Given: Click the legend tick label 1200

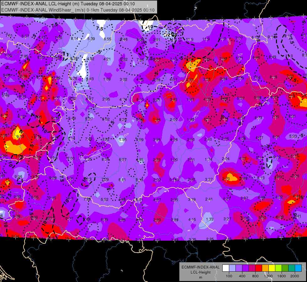Looking at the screenshot, I should 268,276.
